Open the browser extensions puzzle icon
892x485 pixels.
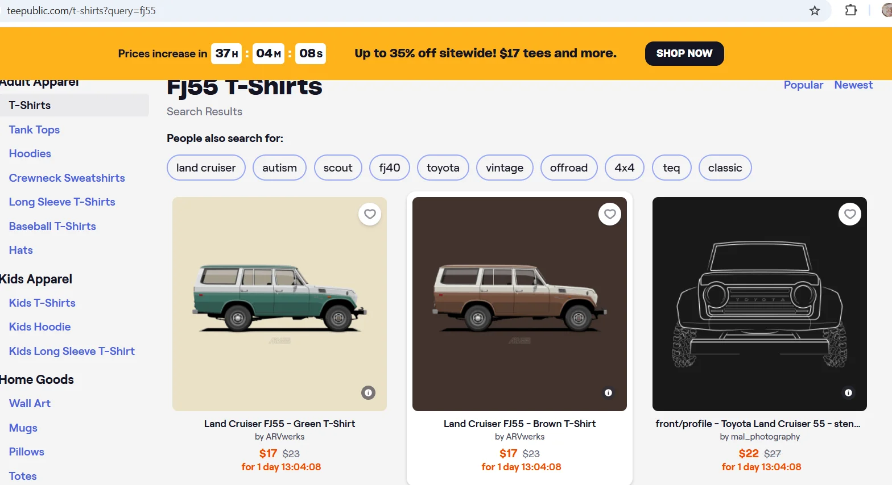pyautogui.click(x=851, y=10)
